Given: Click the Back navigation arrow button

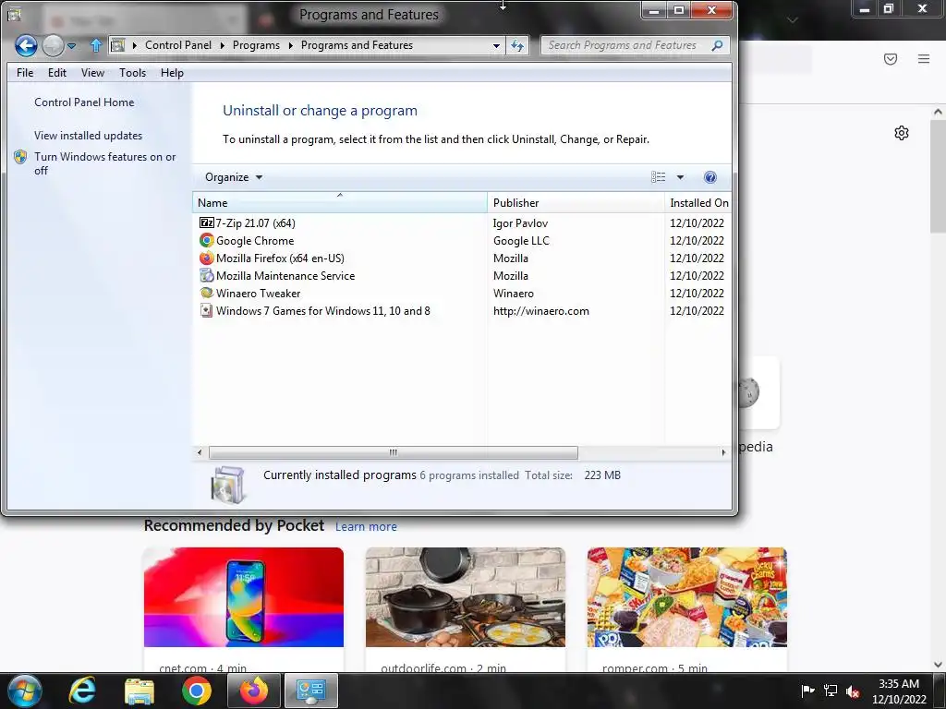Looking at the screenshot, I should [x=26, y=45].
